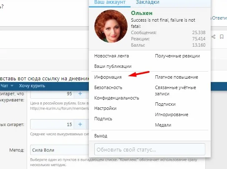Open the Подпись menu item

pyautogui.click(x=103, y=119)
